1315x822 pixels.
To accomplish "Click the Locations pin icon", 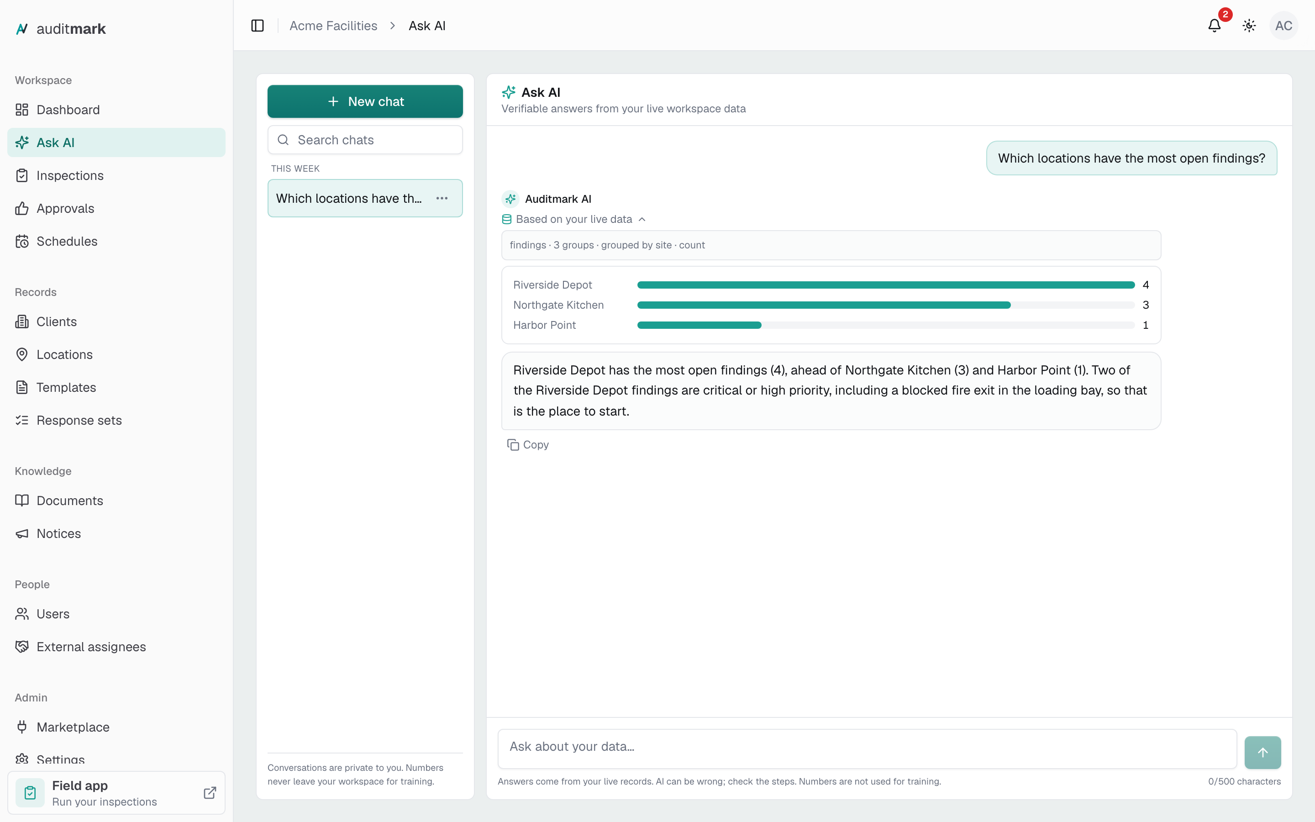I will (x=22, y=354).
